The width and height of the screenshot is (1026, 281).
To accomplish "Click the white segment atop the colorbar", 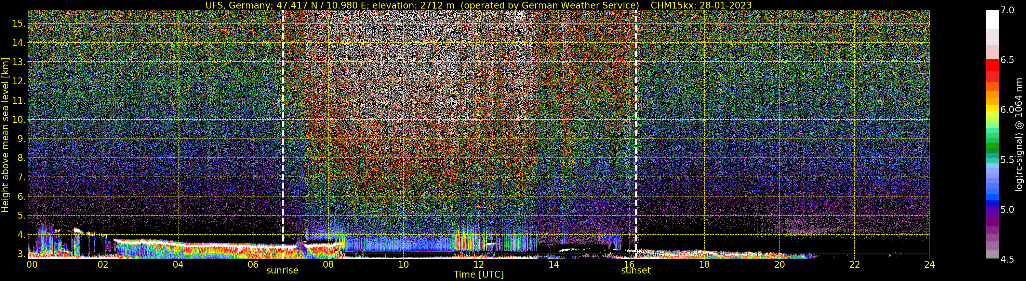I will pyautogui.click(x=992, y=19).
